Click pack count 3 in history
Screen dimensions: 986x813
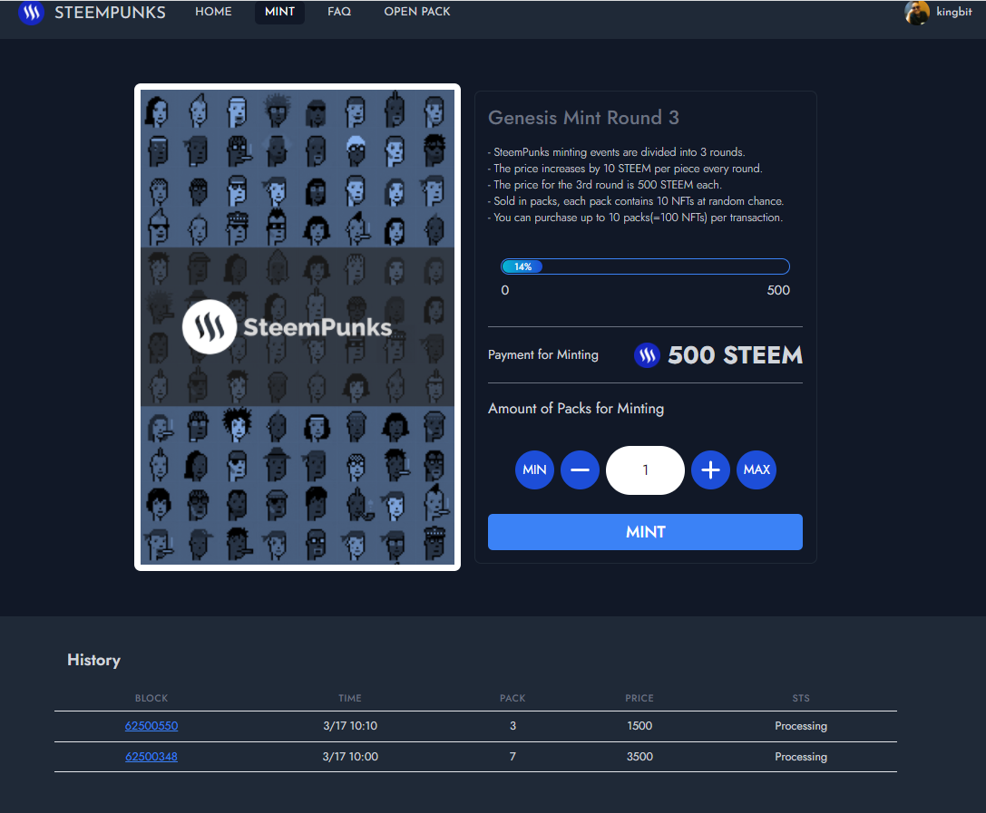513,726
